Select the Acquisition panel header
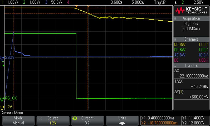210x126 pixels. (x=191, y=18)
